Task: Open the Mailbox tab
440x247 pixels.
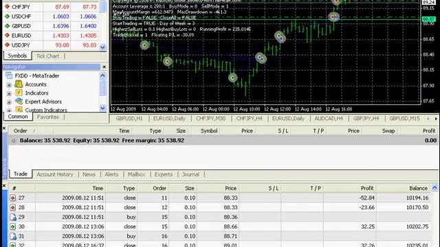Action: click(x=136, y=174)
